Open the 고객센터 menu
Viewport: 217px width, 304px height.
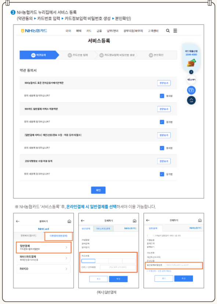point(153,31)
